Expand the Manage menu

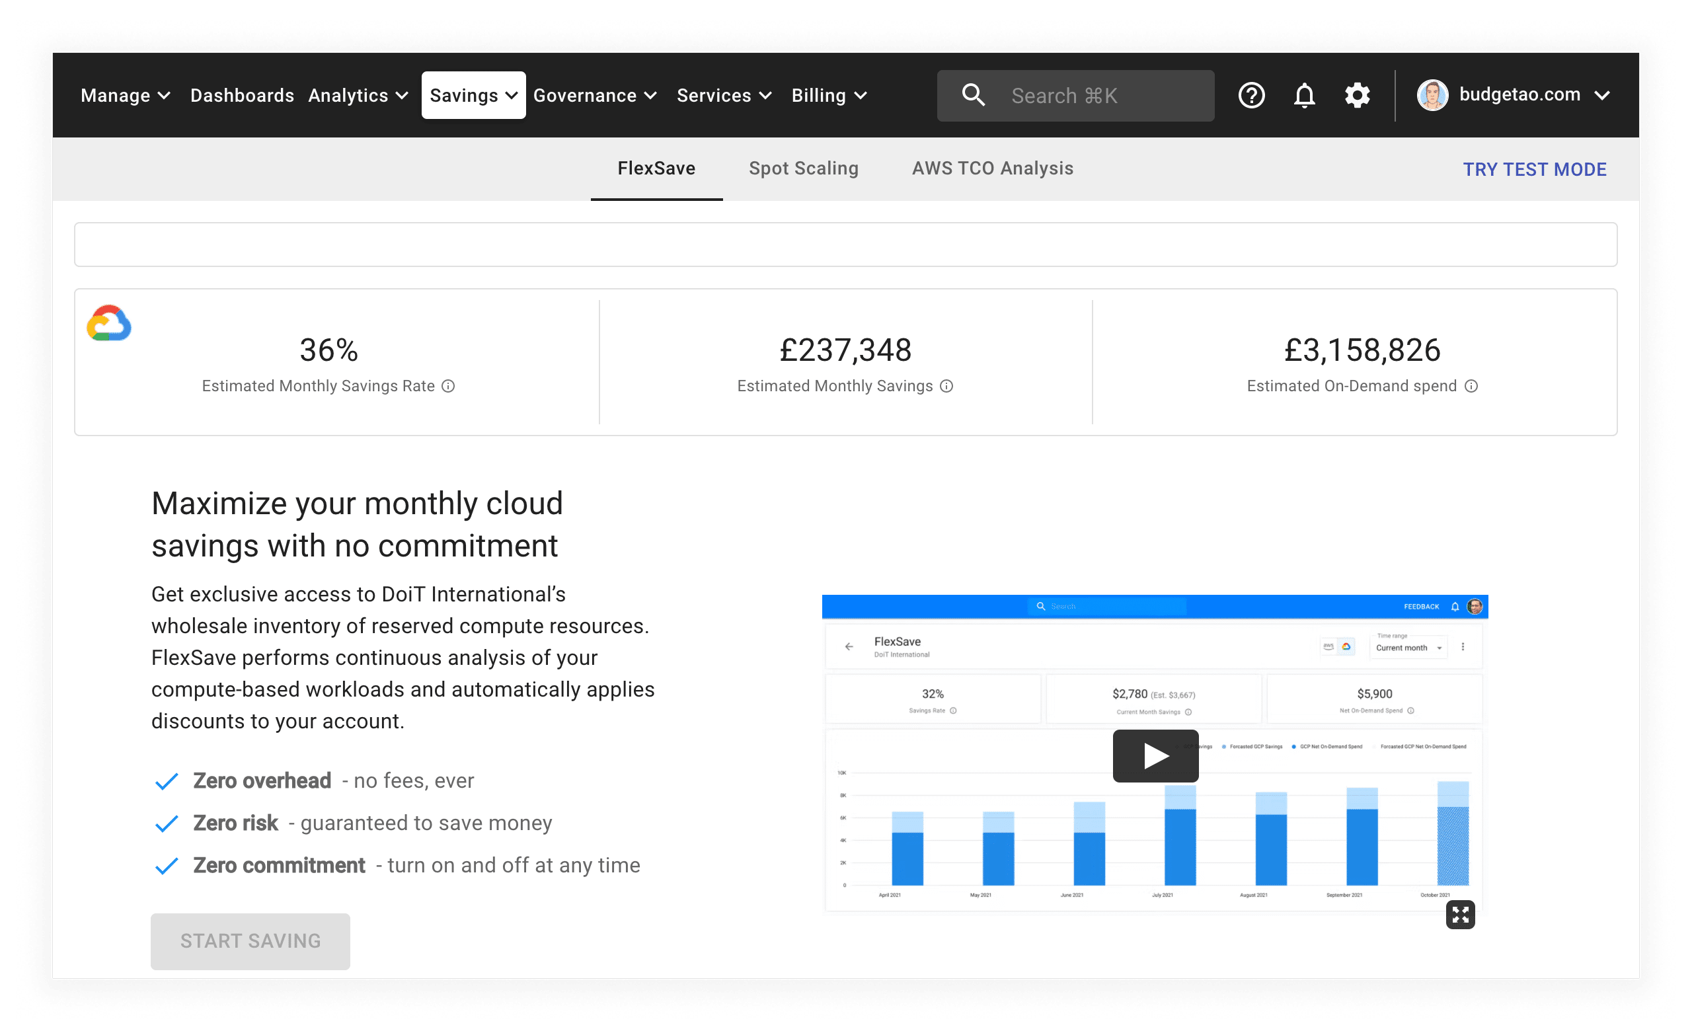(125, 95)
